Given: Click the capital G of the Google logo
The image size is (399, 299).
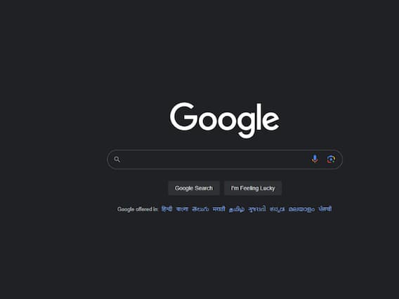Looking at the screenshot, I should pos(183,117).
